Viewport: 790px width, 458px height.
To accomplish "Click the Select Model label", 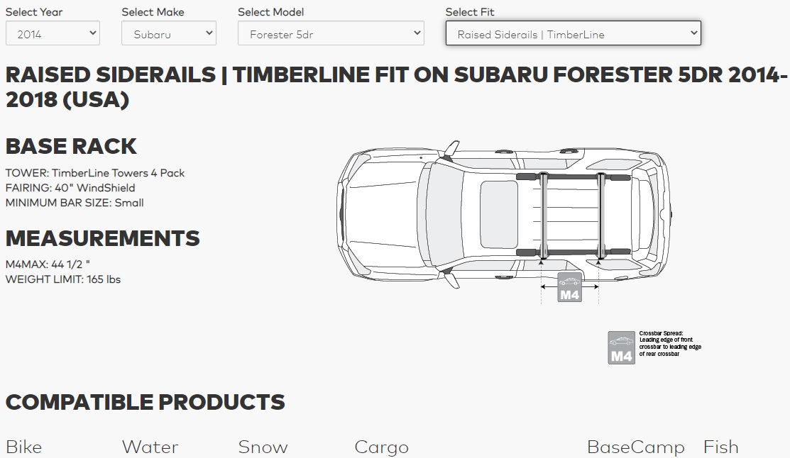I will (271, 12).
